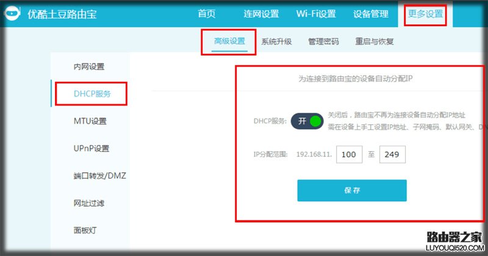Open 重启与恢复 sub-tab
This screenshot has height=256, width=488.
[375, 41]
